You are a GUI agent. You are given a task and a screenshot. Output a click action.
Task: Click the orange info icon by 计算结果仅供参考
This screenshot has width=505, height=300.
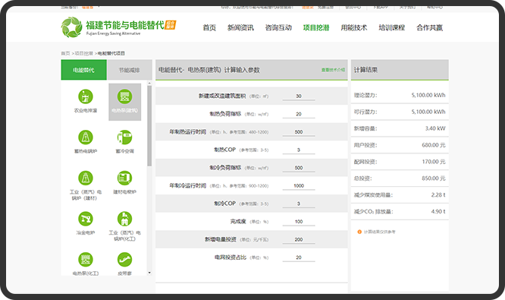click(x=359, y=232)
